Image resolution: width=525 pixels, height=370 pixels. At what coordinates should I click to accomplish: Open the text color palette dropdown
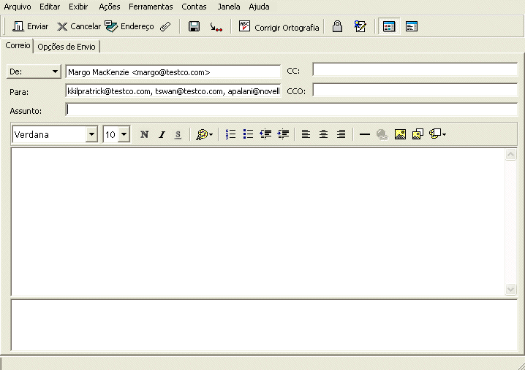coord(204,134)
